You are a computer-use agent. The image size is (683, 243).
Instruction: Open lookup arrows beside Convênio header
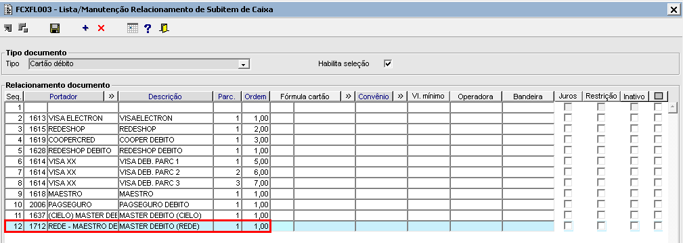coord(400,96)
